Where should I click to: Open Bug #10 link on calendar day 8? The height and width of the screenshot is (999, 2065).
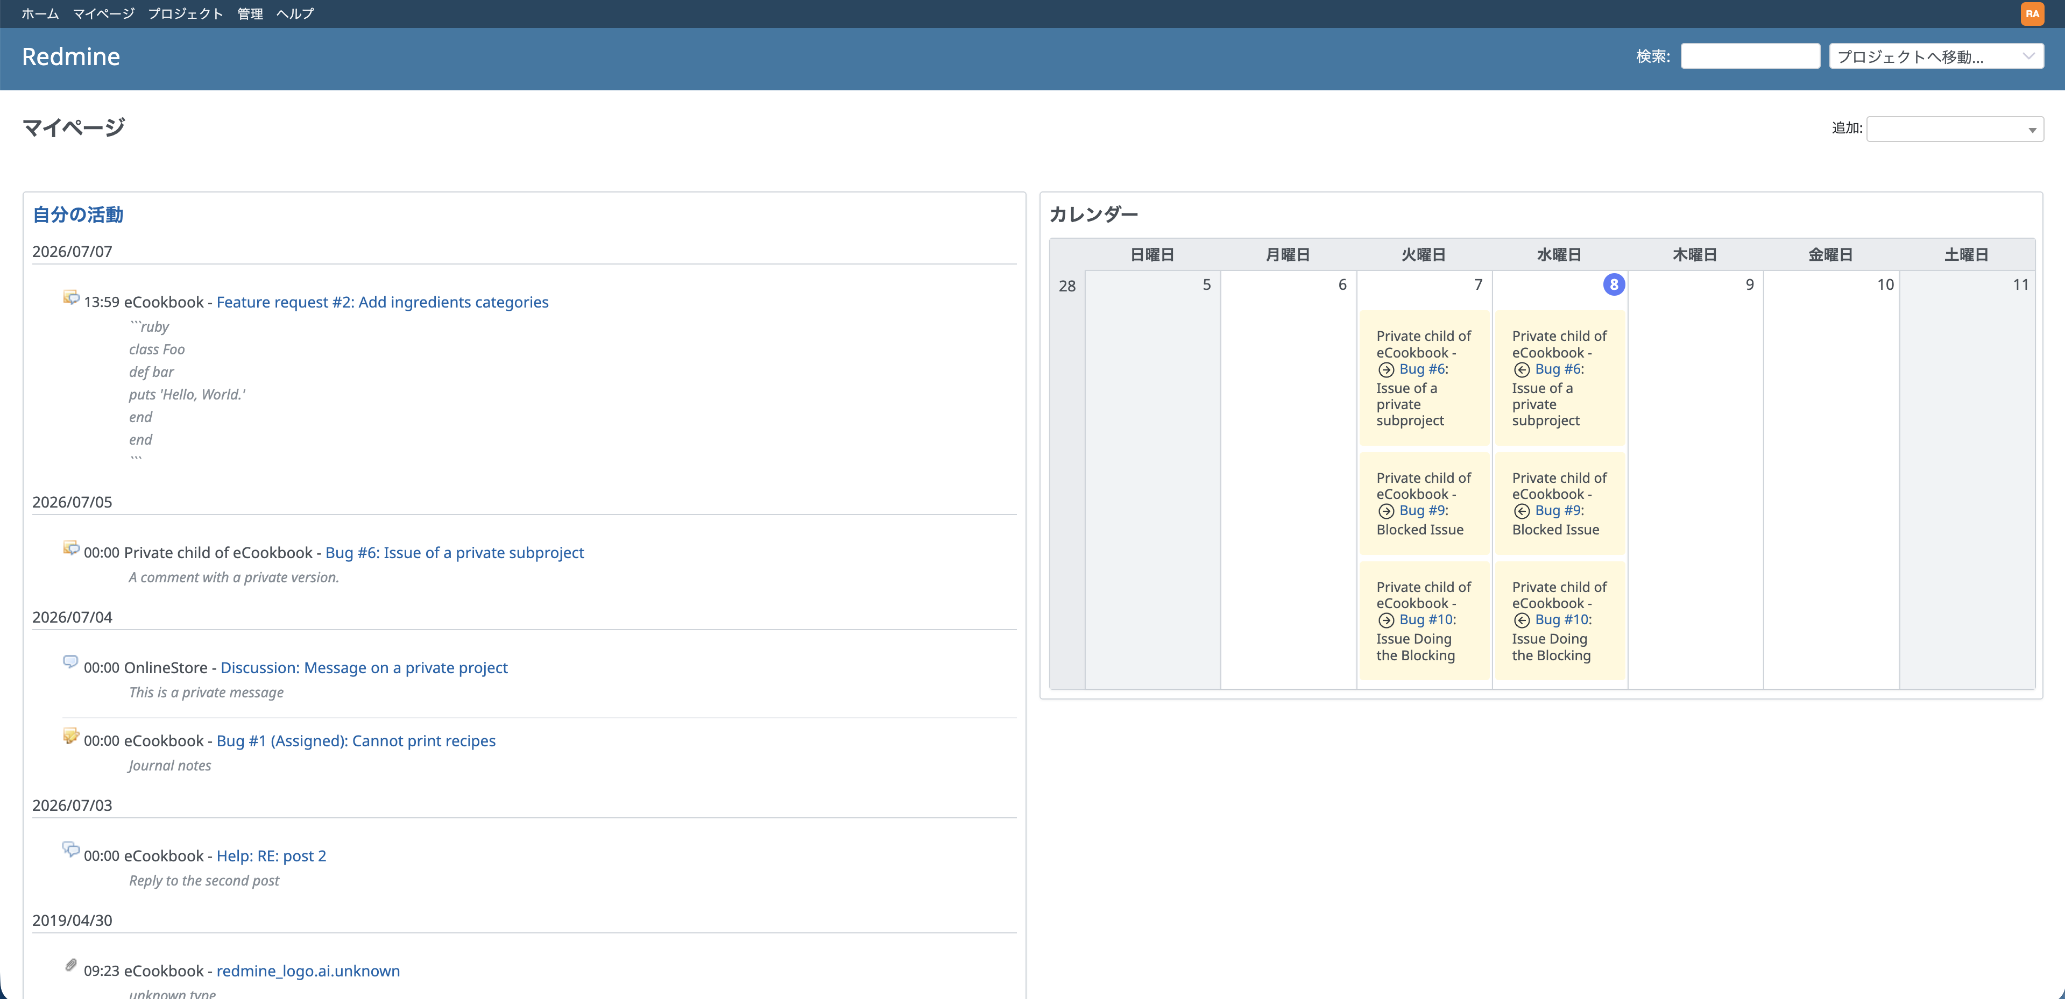pos(1561,619)
